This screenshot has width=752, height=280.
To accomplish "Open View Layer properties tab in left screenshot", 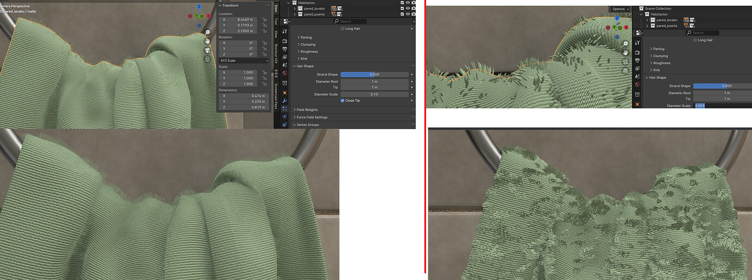I will (x=284, y=58).
